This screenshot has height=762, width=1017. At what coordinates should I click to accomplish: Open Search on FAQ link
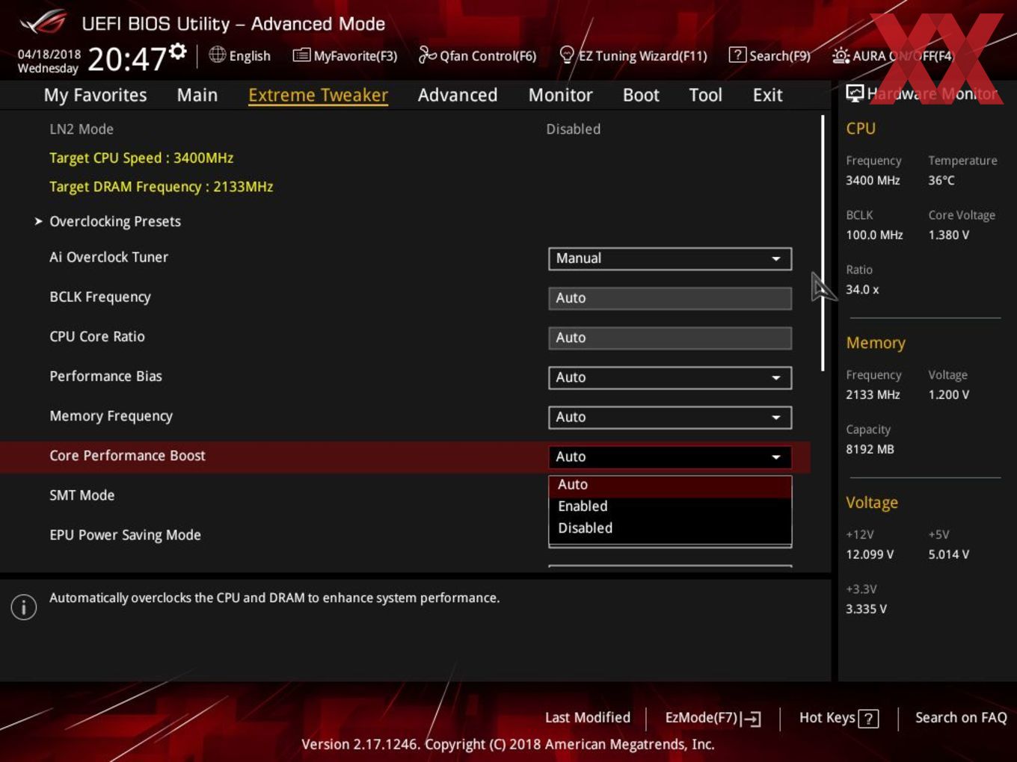961,718
